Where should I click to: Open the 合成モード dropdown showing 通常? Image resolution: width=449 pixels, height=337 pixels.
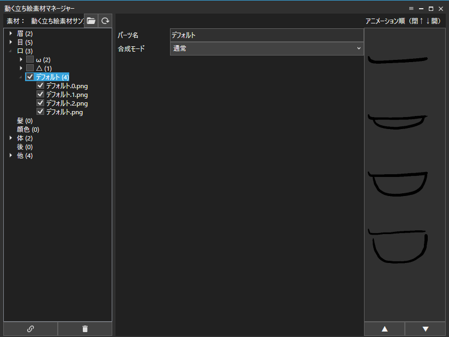pyautogui.click(x=266, y=48)
